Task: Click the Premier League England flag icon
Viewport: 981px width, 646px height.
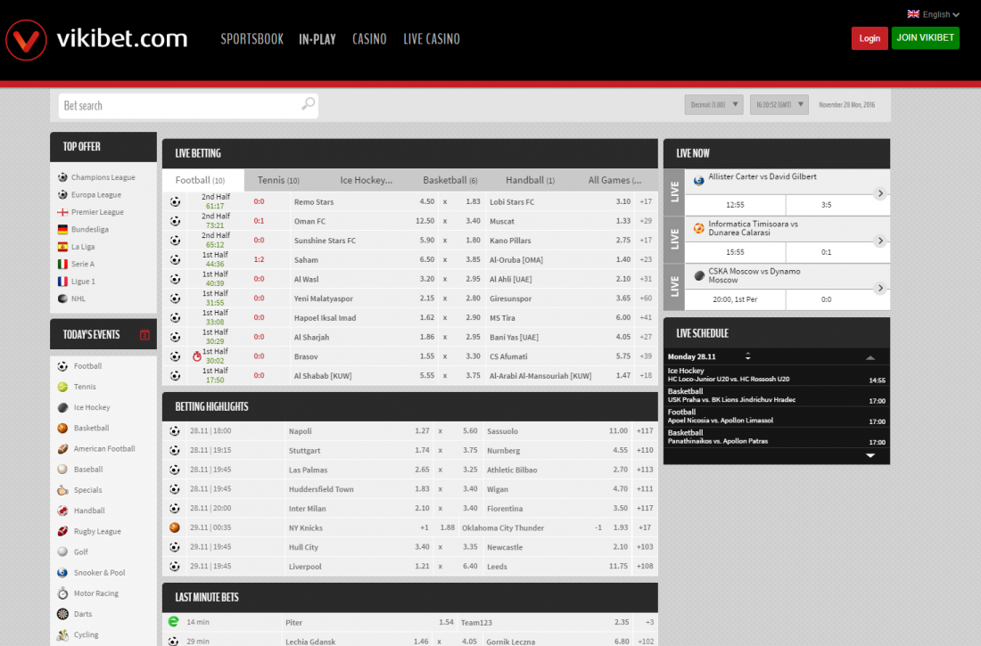Action: pyautogui.click(x=62, y=212)
